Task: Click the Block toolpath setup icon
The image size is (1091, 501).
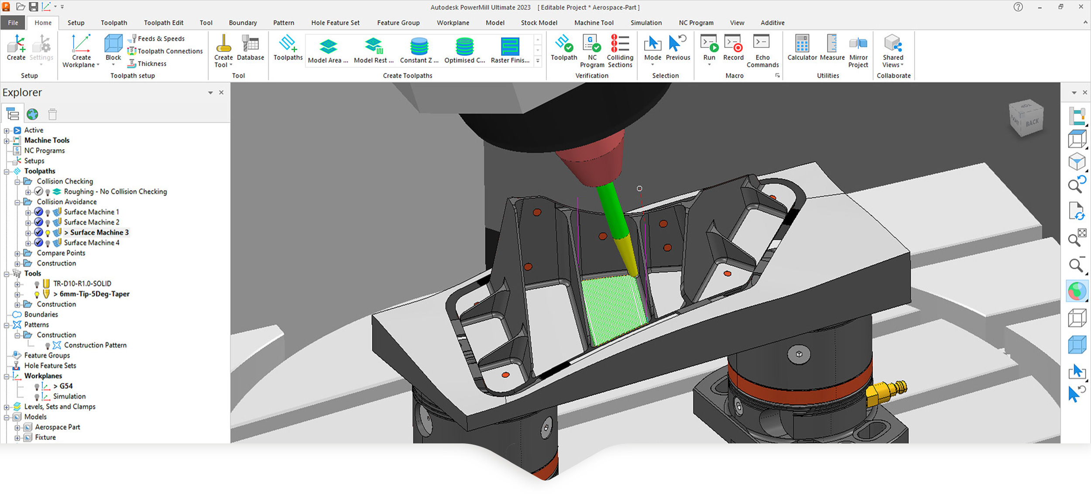Action: 113,48
